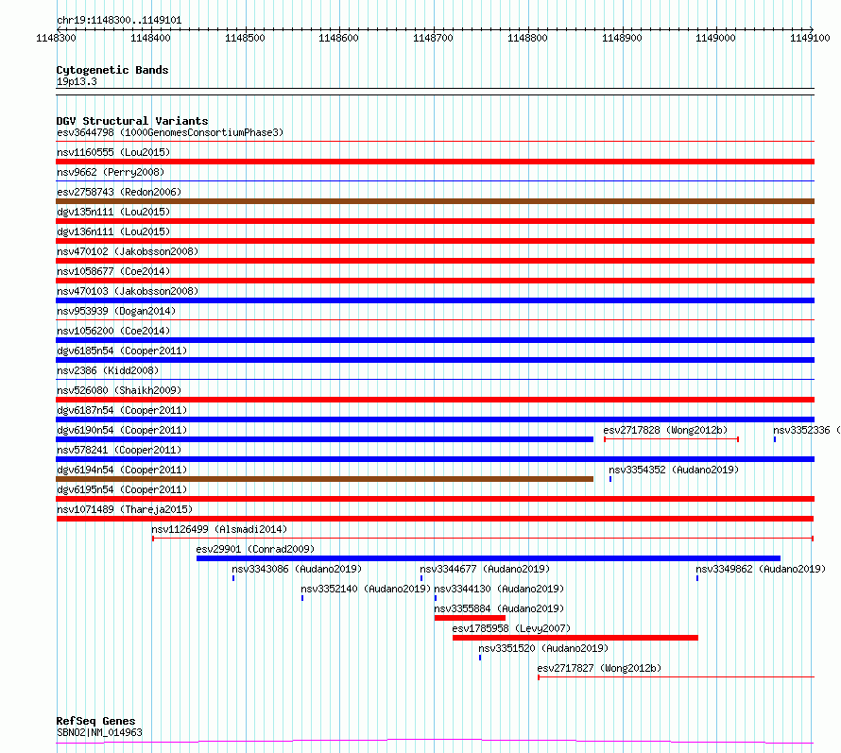Screen dimensions: 841x753
Task: Open nsv953939 (Dogan2014) variant label
Action: (116, 311)
